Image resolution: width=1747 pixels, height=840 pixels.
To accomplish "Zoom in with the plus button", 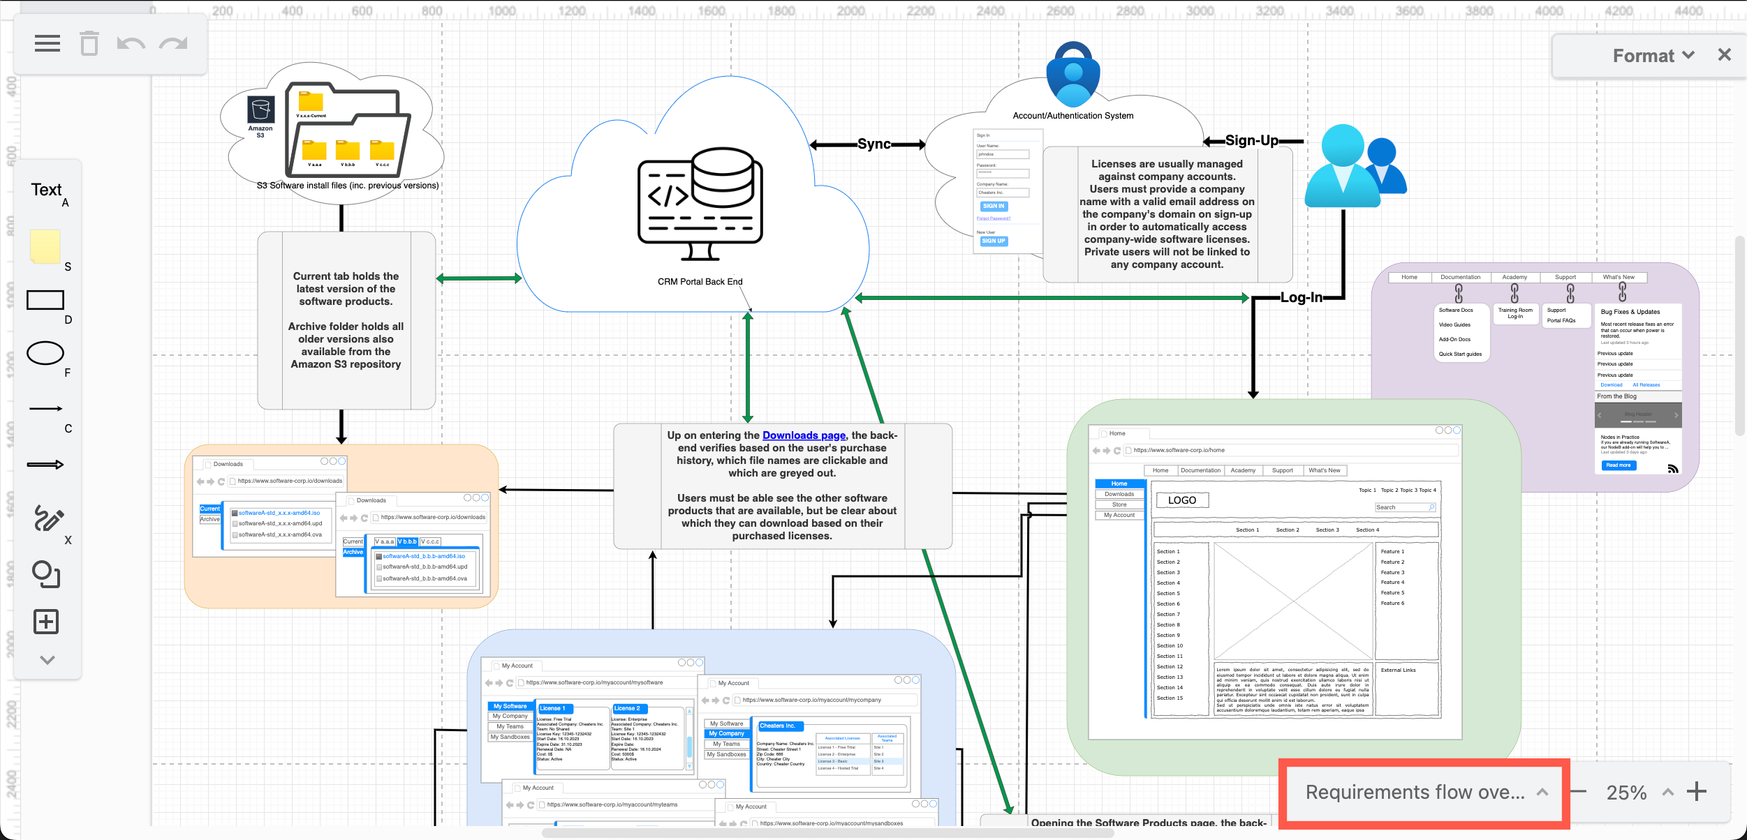I will (1697, 792).
